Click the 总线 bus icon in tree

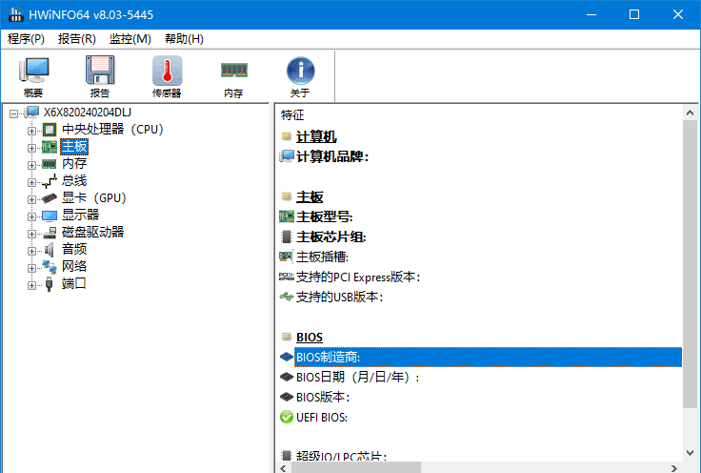(50, 181)
